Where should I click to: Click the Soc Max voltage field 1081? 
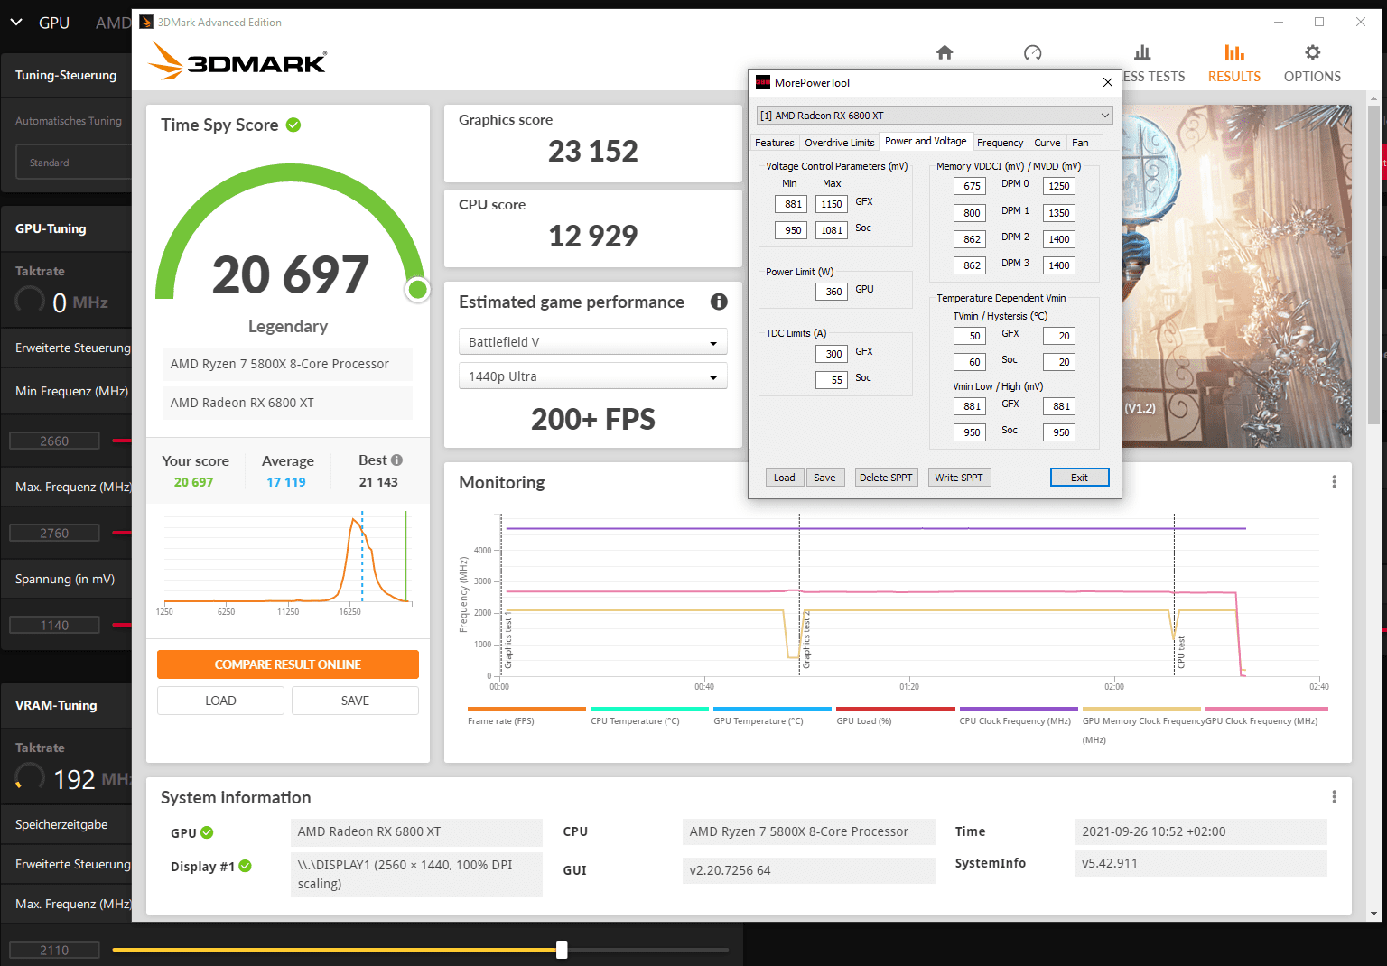point(832,230)
